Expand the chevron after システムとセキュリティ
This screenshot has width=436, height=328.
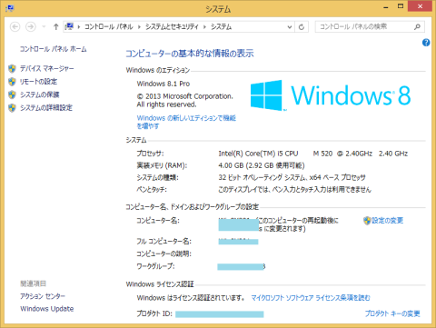[x=204, y=27]
